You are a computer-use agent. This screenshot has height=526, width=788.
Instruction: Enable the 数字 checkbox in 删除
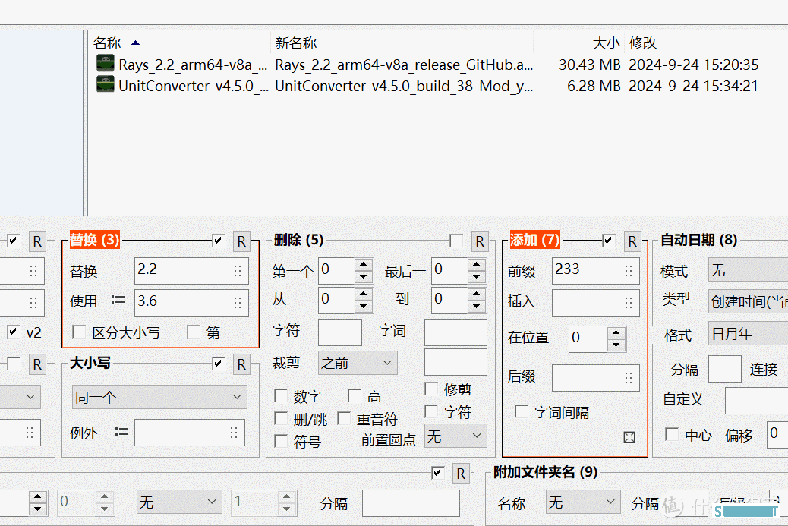[280, 395]
